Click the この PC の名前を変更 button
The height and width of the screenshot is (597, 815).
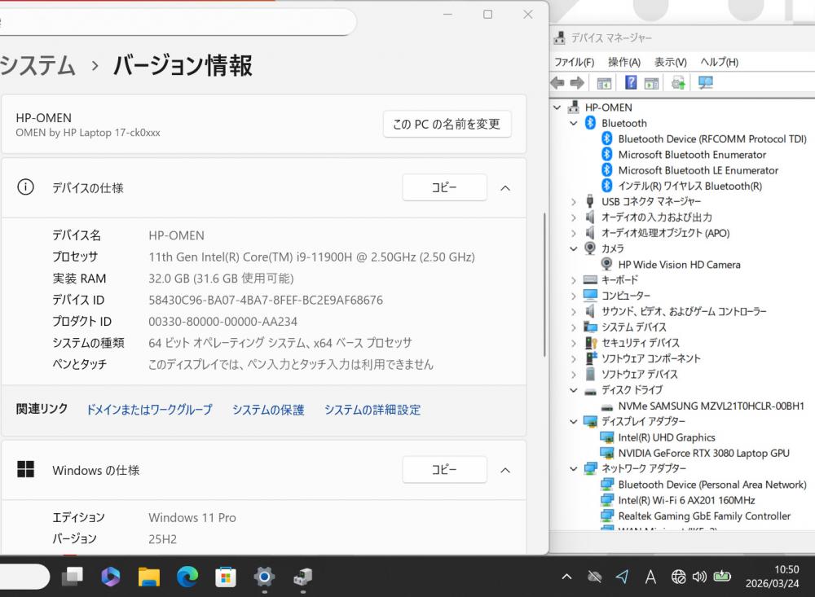pos(447,124)
